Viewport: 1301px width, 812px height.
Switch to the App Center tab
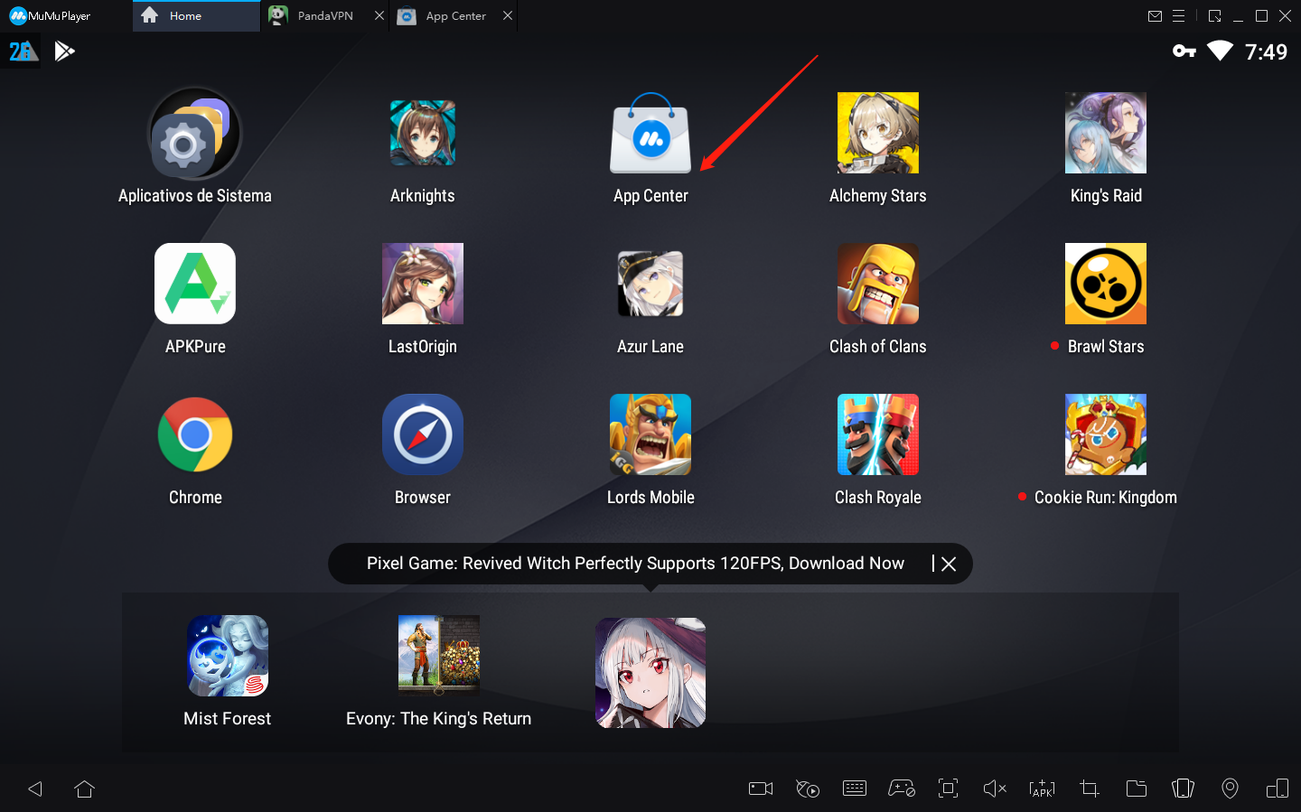coord(453,15)
